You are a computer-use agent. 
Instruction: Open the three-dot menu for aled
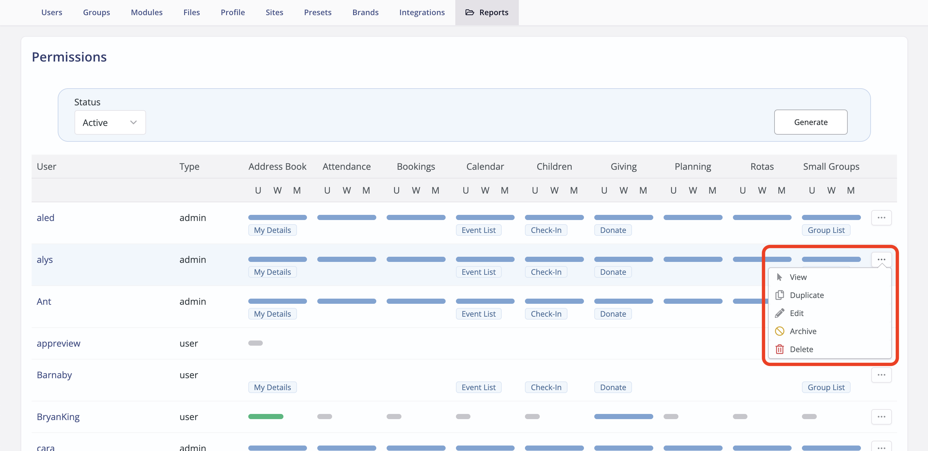[x=882, y=217]
